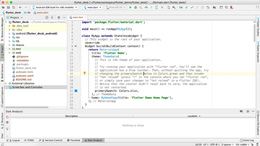
Task: Open the Flutter Inspector side panel
Action: [x=258, y=52]
